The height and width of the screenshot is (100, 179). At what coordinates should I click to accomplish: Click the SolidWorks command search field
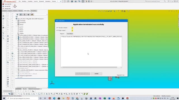155,1
